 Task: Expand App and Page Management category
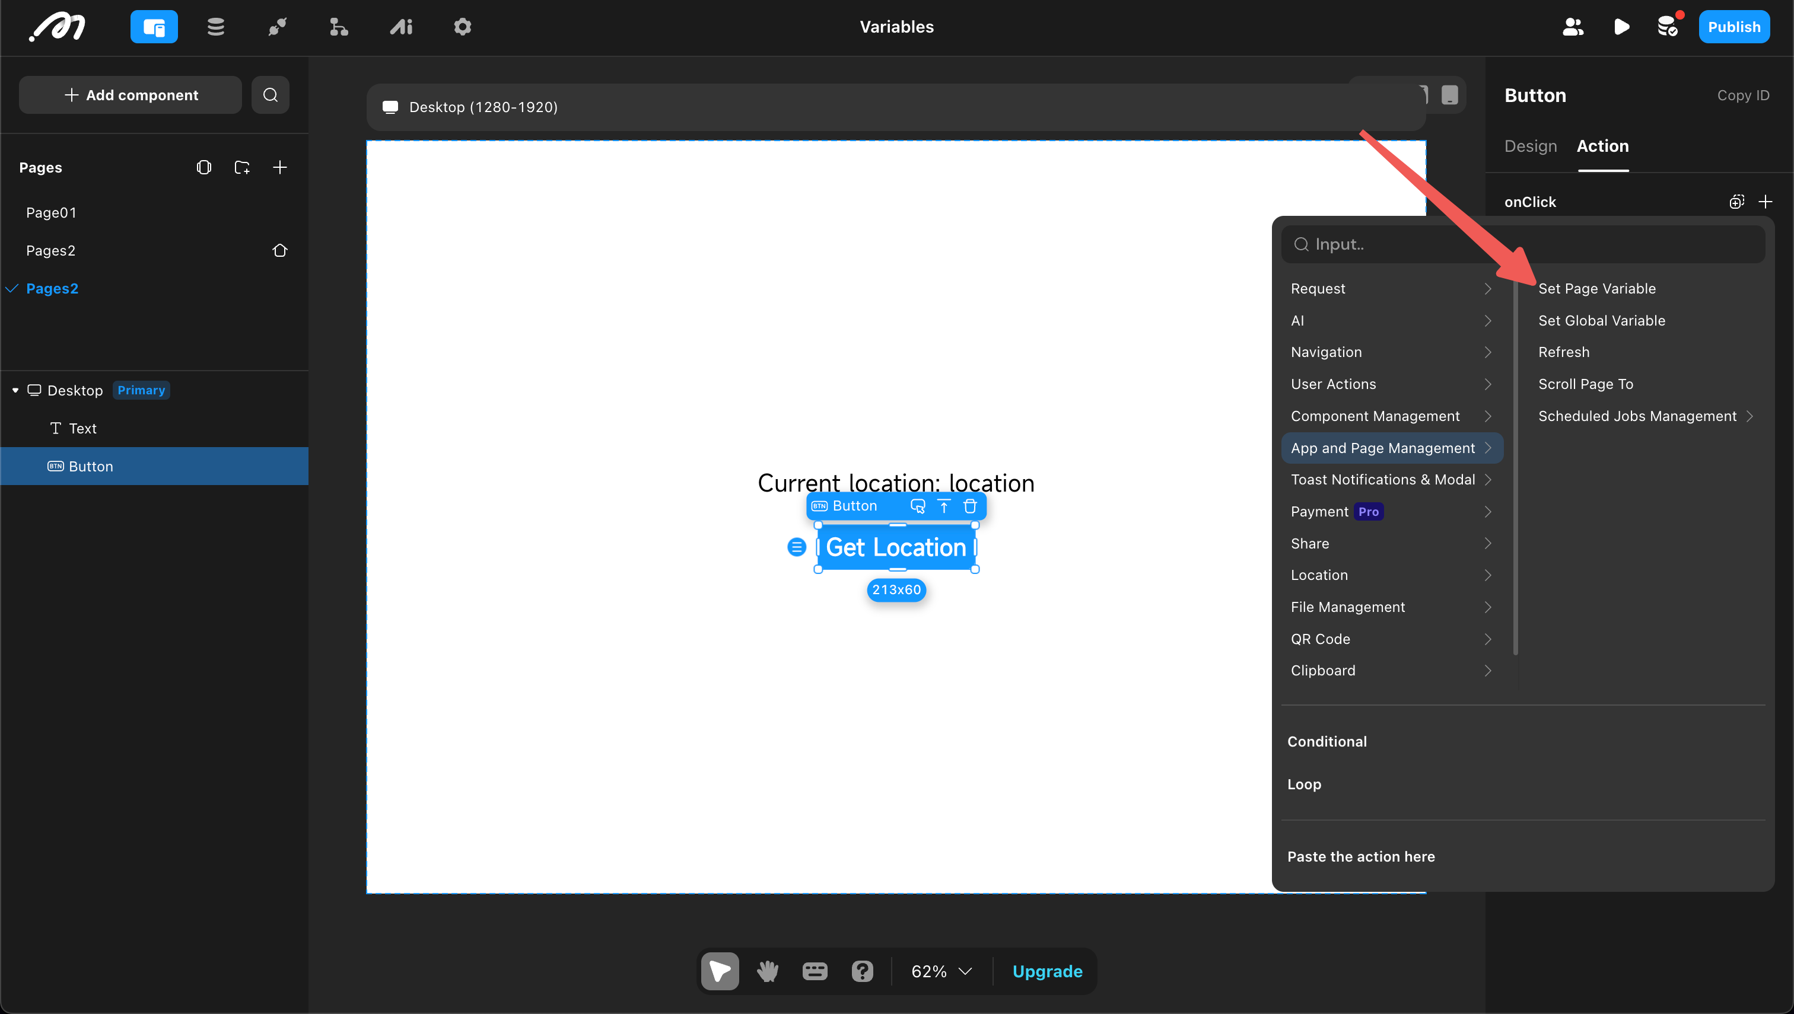[x=1392, y=448]
